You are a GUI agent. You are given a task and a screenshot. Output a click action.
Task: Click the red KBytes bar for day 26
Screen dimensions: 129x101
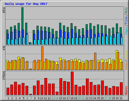pyautogui.click(x=103, y=88)
